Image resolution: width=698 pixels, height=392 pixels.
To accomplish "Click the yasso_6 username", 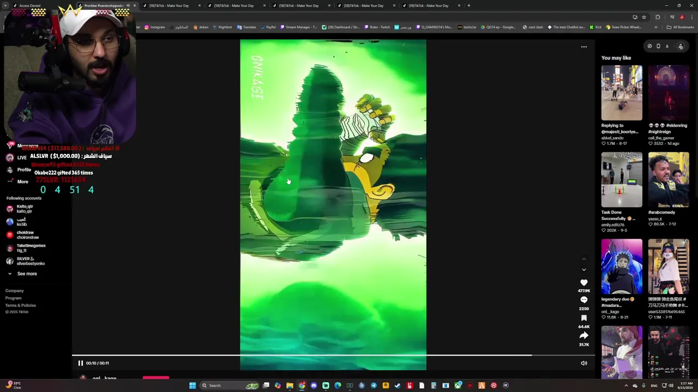I will click(x=655, y=219).
